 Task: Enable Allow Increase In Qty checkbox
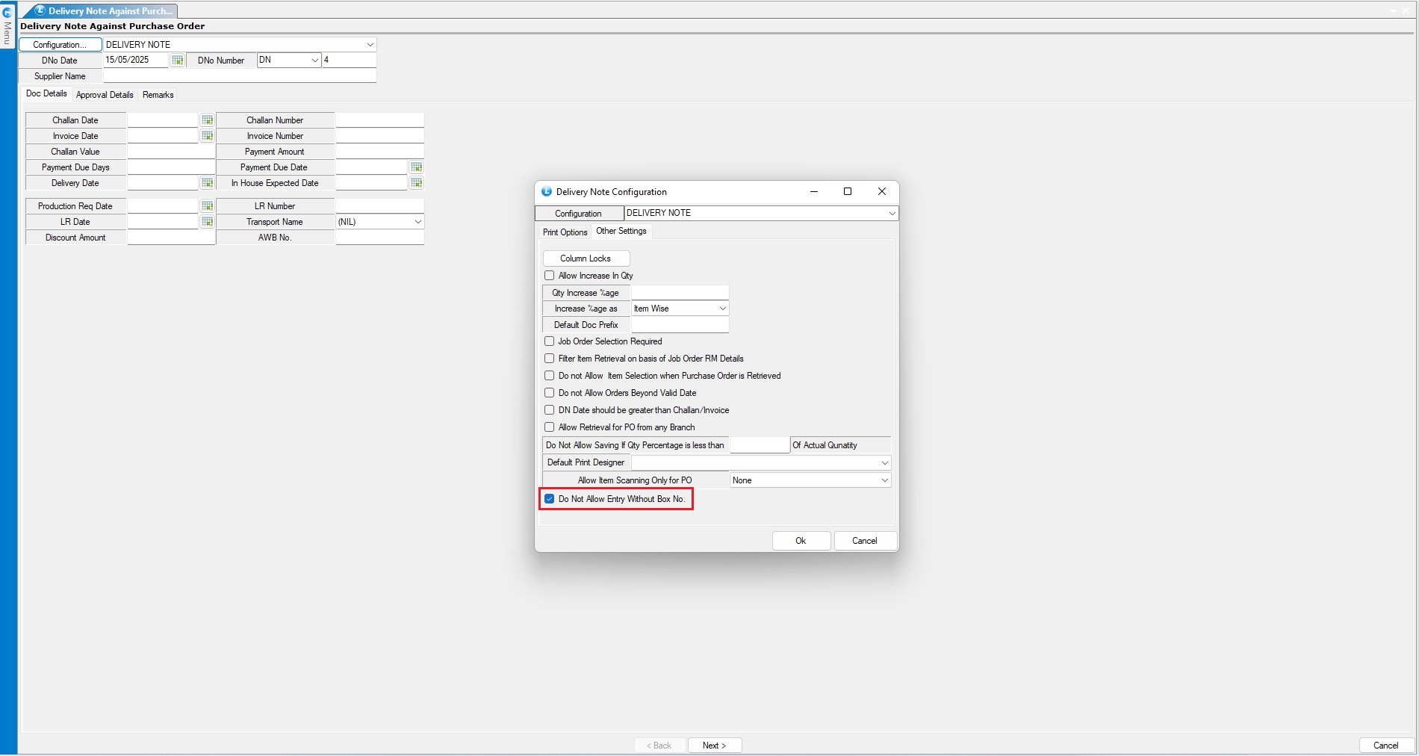(550, 276)
